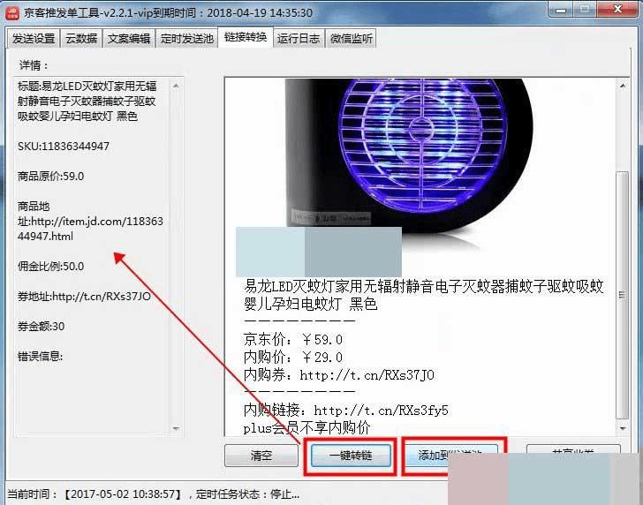Click preview pane scroll-down arrow
643x505 pixels.
pyautogui.click(x=623, y=428)
